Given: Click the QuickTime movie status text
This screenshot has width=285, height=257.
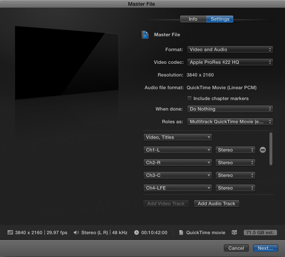Looking at the screenshot, I should point(206,233).
